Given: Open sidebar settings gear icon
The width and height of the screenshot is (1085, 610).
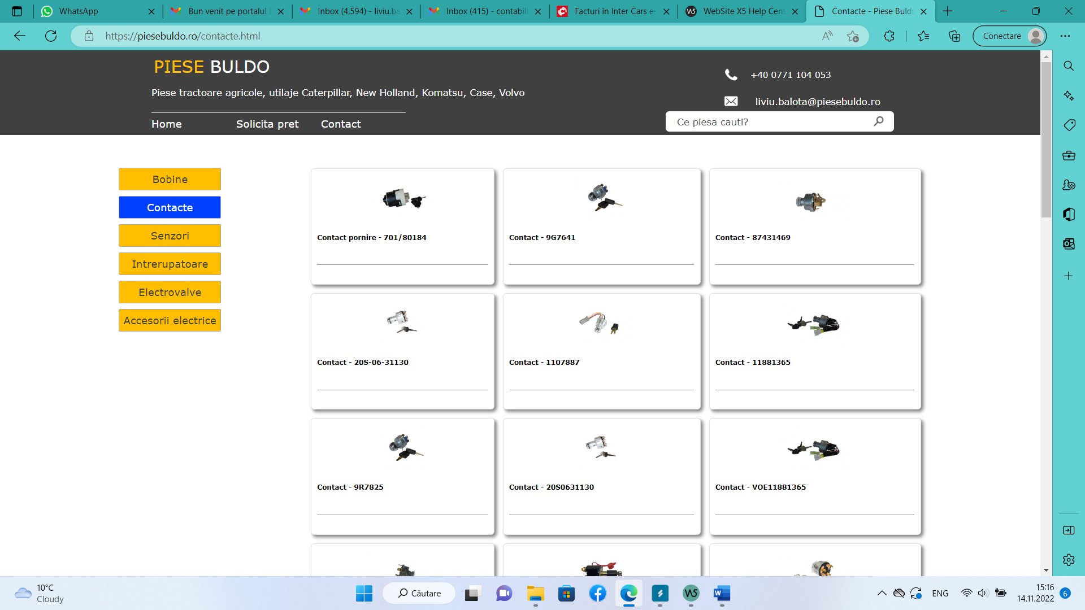Looking at the screenshot, I should click(1069, 560).
